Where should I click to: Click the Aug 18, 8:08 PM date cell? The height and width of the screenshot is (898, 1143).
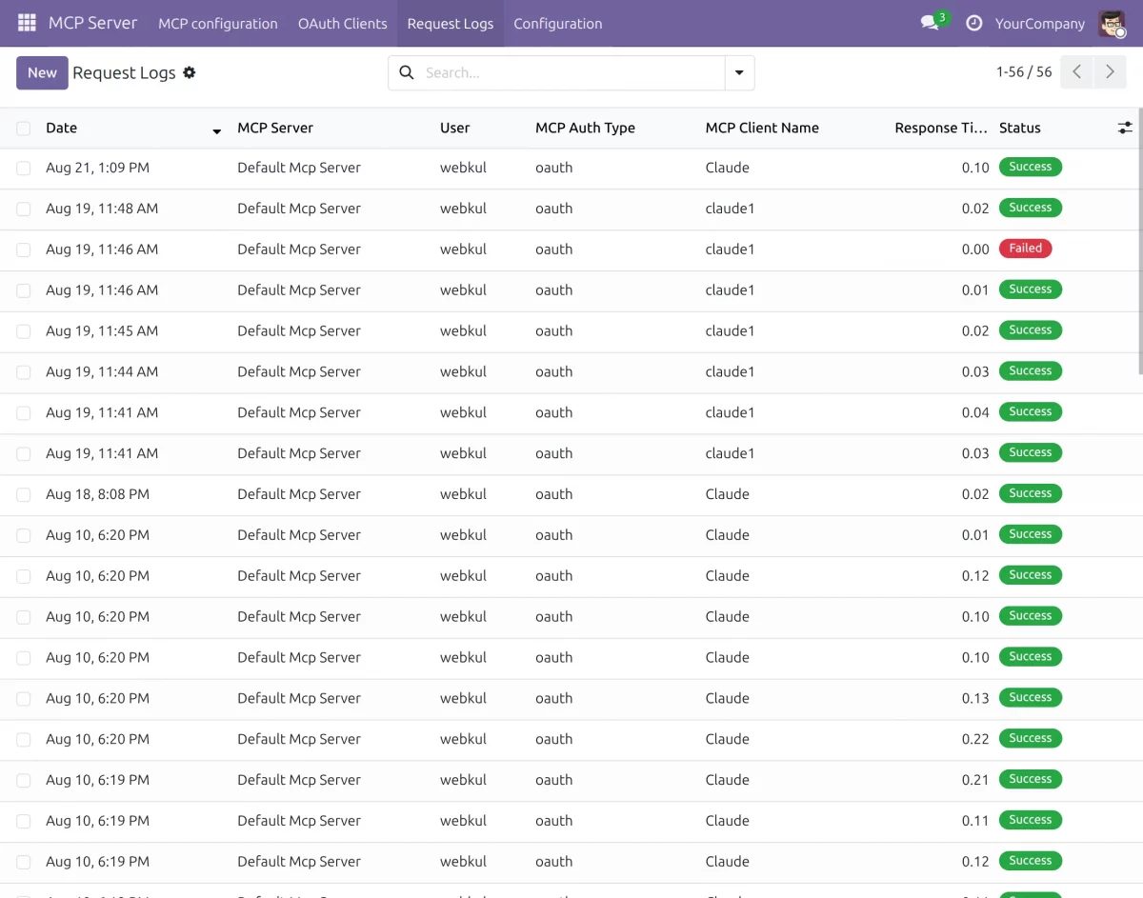pyautogui.click(x=97, y=494)
